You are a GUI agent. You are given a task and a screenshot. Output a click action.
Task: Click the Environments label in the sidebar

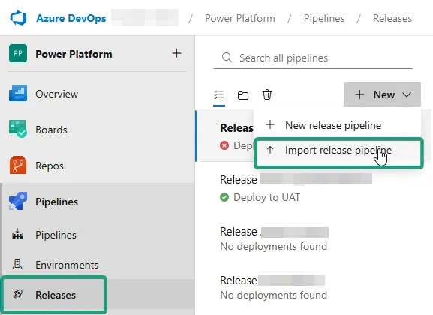[x=67, y=265]
